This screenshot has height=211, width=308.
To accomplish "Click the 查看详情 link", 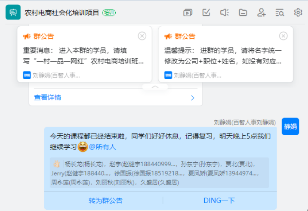I will click(x=47, y=98).
